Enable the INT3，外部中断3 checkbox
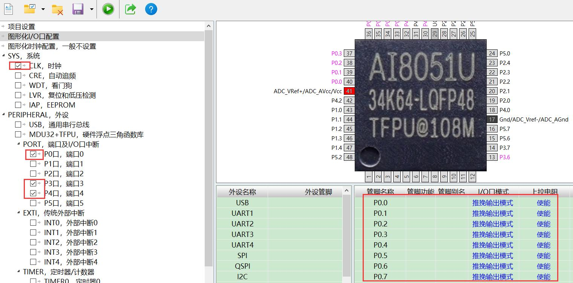The image size is (573, 283). 33,252
